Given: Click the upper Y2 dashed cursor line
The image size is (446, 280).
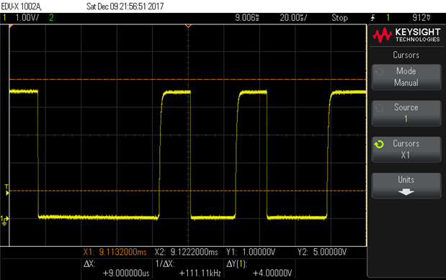Looking at the screenshot, I should coord(188,79).
